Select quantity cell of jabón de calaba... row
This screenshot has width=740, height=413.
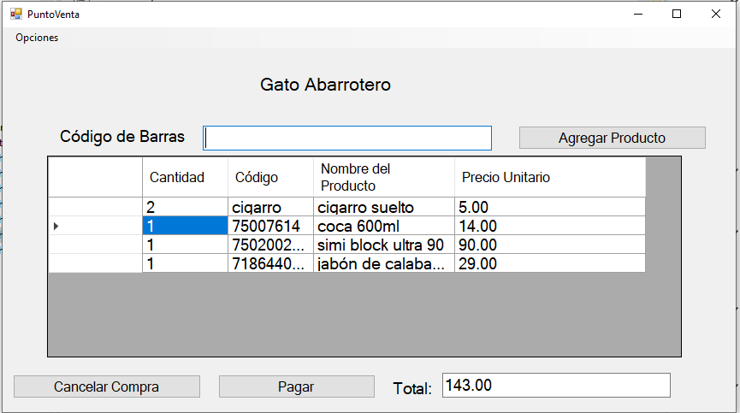point(185,263)
